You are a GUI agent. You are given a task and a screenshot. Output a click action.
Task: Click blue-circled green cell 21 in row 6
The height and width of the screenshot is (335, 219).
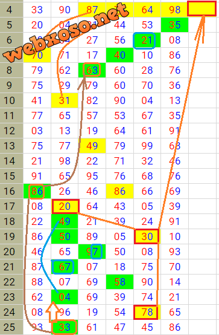click(147, 40)
